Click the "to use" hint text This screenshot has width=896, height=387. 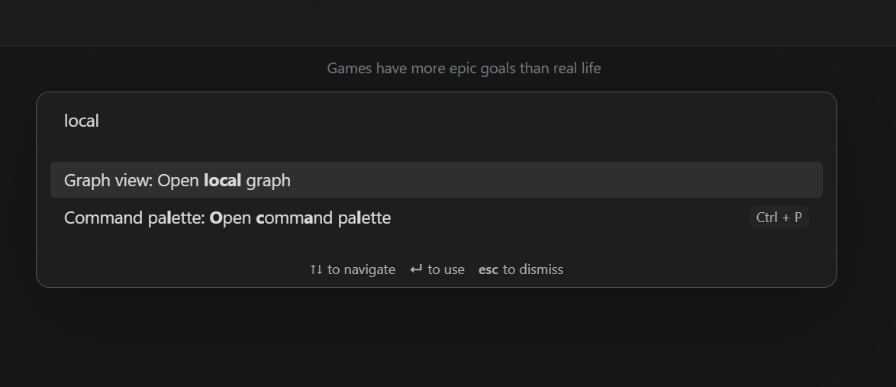tap(446, 269)
